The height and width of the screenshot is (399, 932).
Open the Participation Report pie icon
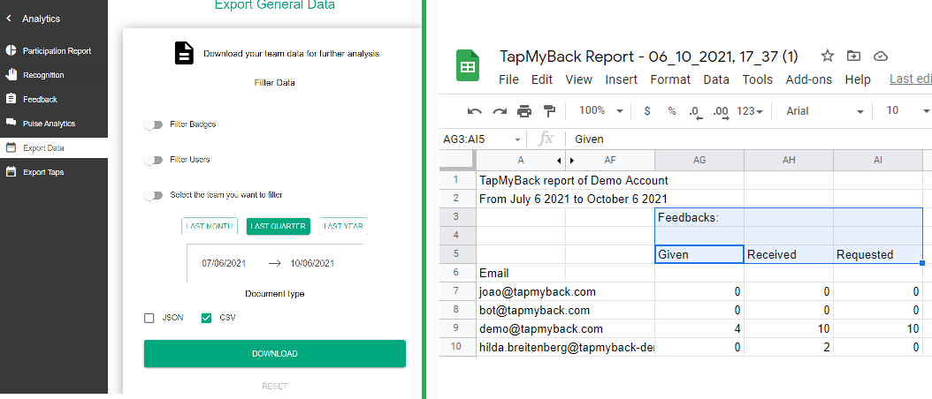coord(11,50)
